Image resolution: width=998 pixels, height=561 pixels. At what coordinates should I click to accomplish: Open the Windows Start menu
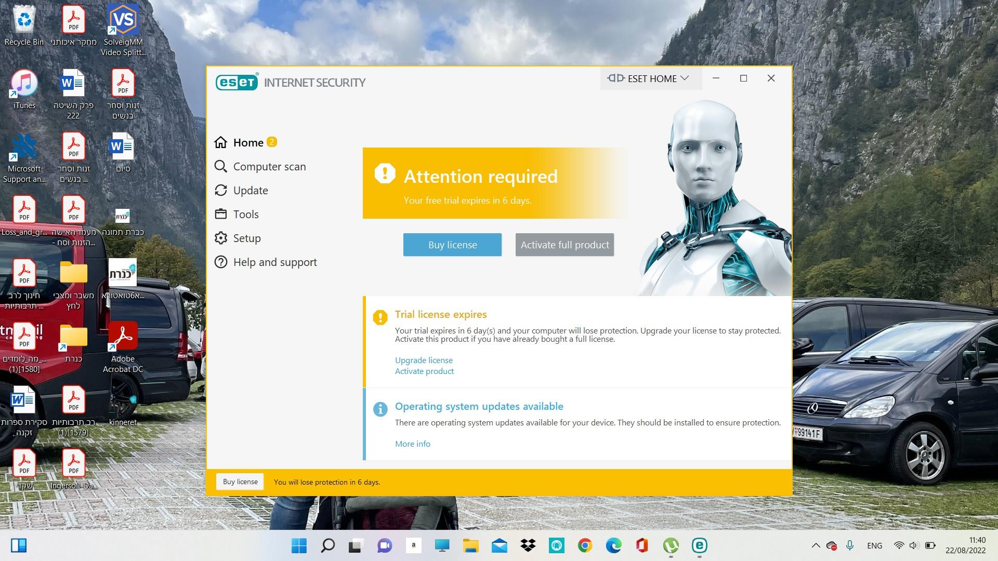[299, 545]
